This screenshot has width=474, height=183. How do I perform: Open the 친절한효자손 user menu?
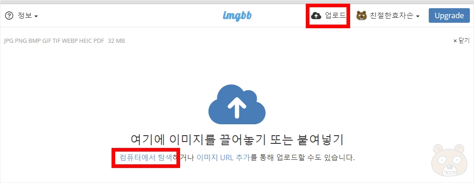[x=388, y=15]
